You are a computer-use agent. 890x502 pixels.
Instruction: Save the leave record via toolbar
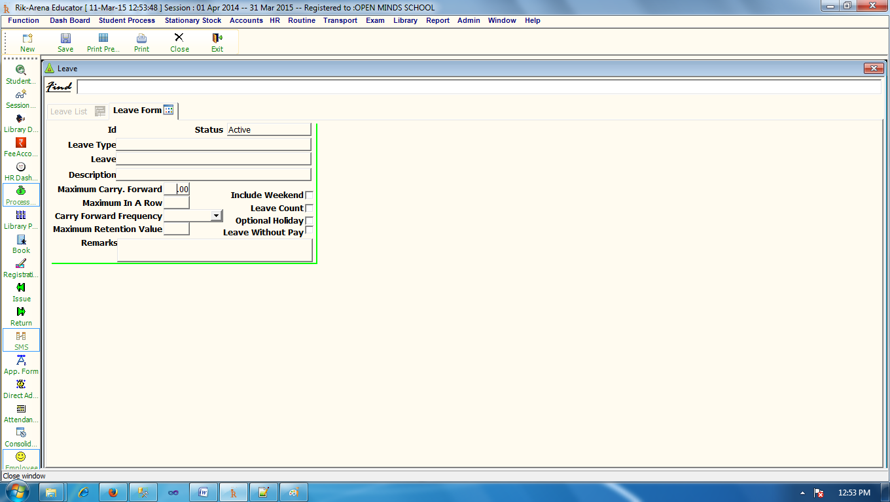pyautogui.click(x=65, y=39)
